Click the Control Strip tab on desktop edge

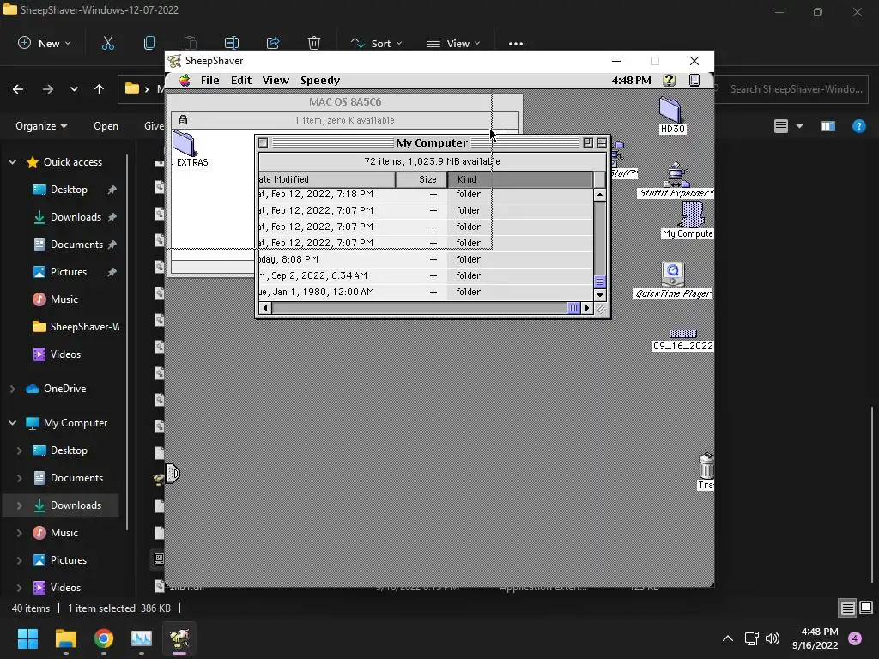[172, 474]
